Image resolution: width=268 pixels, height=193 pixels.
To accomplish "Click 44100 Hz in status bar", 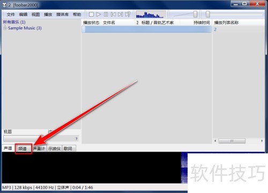I will click(44, 188).
